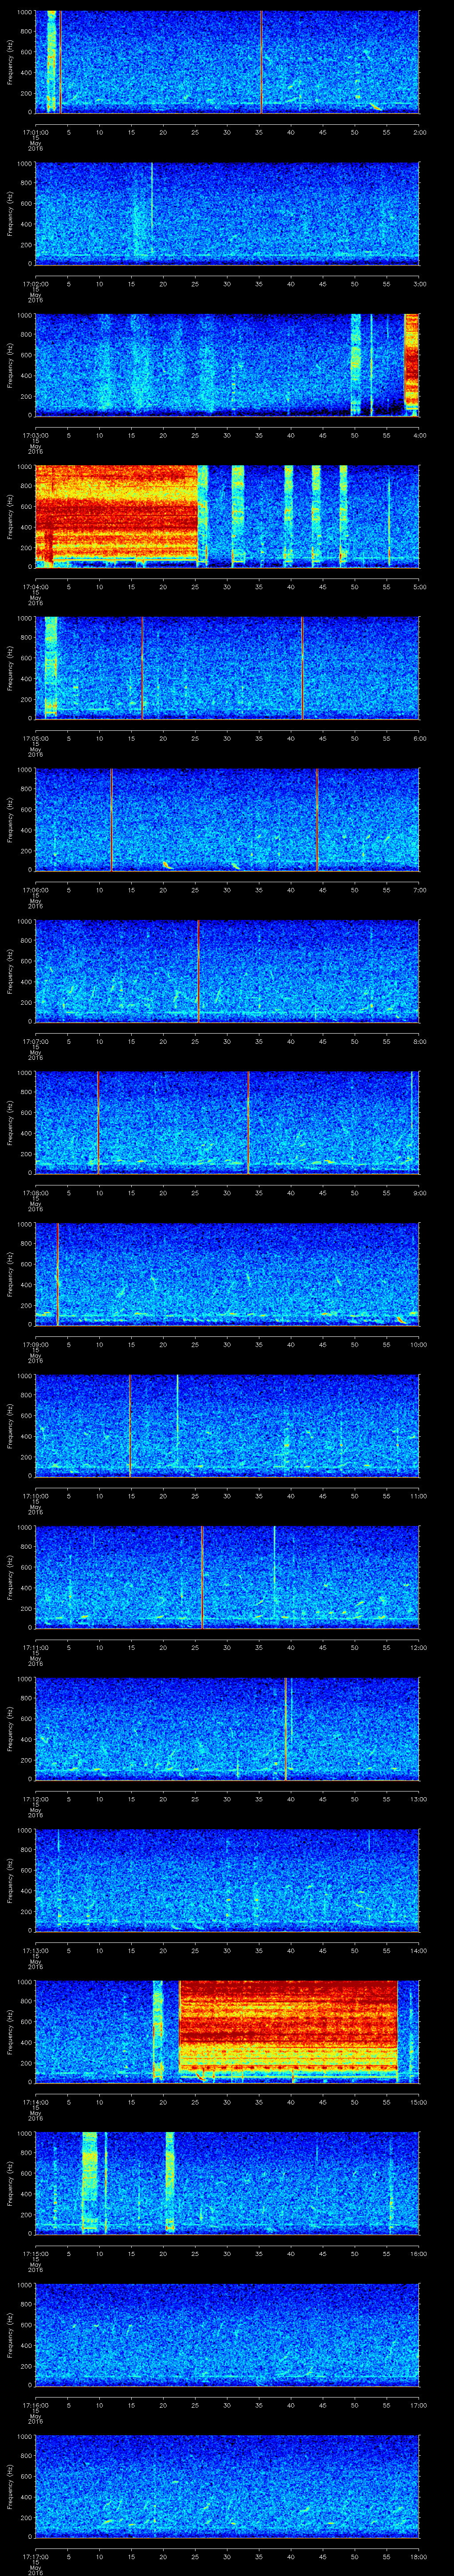Select the '17:04:00' start time label
Viewport: 454px width, 2576px height.
point(35,586)
